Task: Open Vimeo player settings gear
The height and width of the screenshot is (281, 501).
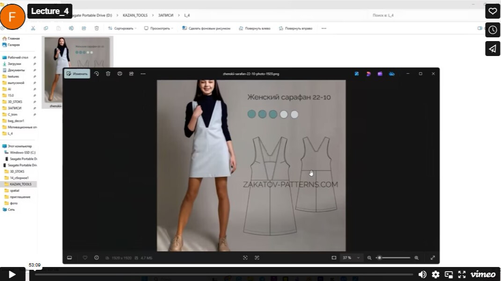Action: [x=435, y=274]
